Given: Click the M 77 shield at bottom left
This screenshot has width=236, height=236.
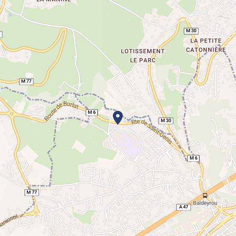Looking at the screenshot, I should click(x=32, y=192).
